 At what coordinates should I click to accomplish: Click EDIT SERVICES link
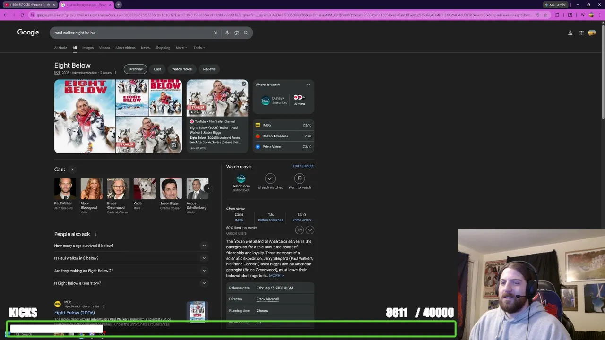pyautogui.click(x=303, y=166)
